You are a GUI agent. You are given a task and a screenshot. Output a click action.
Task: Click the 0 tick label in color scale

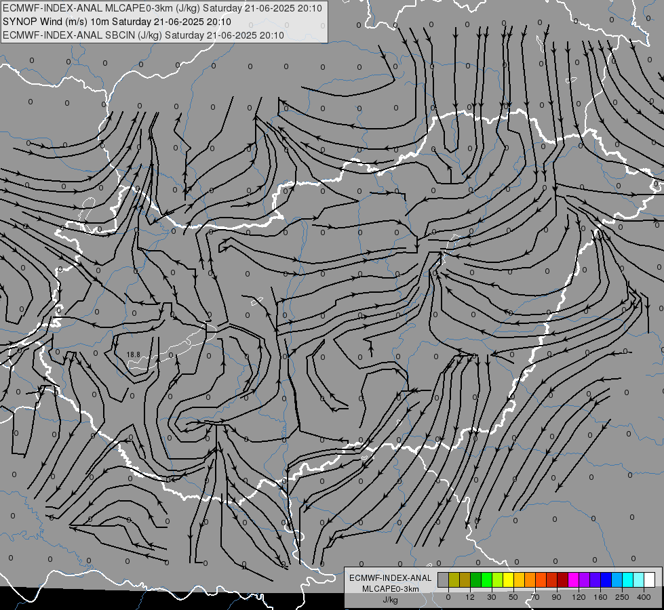point(448,597)
